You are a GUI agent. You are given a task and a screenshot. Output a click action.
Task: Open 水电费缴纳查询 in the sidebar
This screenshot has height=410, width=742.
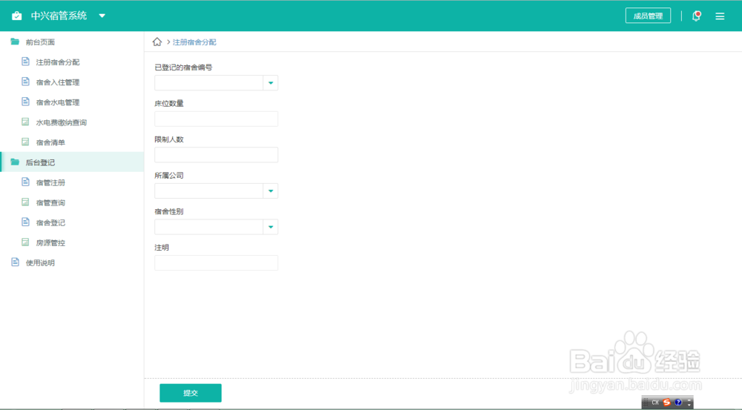62,122
